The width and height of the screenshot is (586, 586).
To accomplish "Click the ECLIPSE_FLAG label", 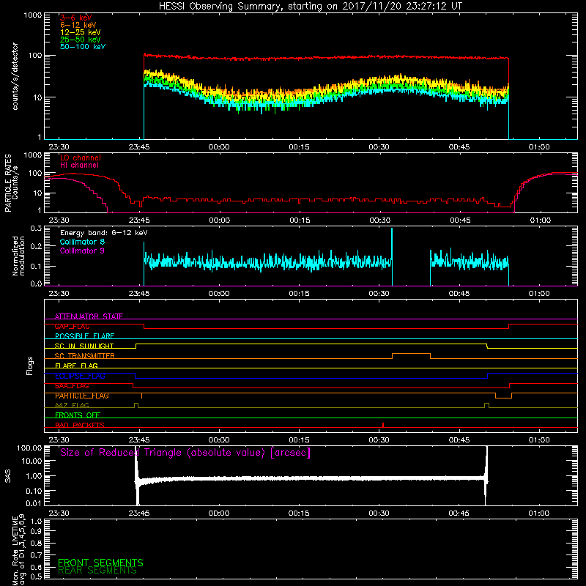I will coord(80,376).
